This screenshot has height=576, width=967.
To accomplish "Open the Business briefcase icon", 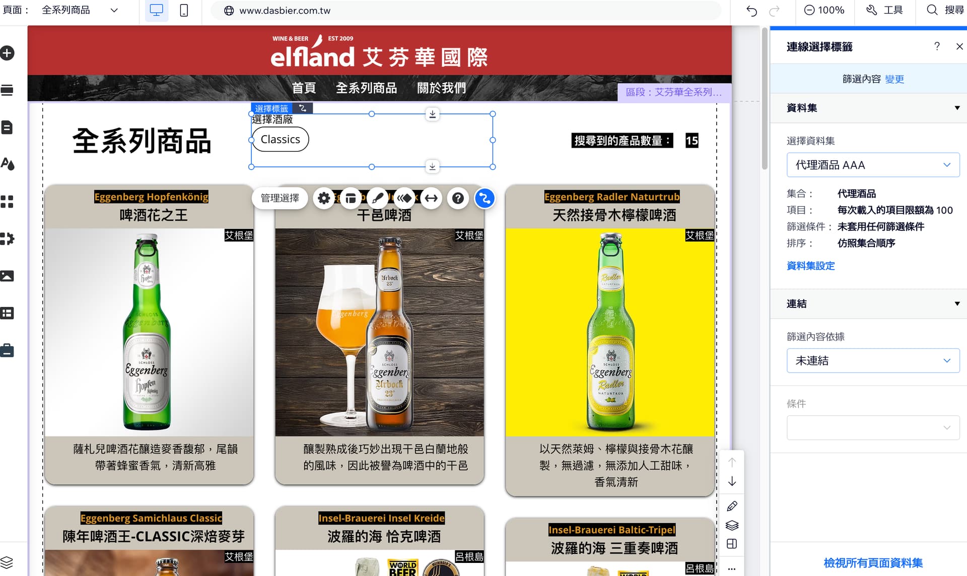I will pos(7,350).
